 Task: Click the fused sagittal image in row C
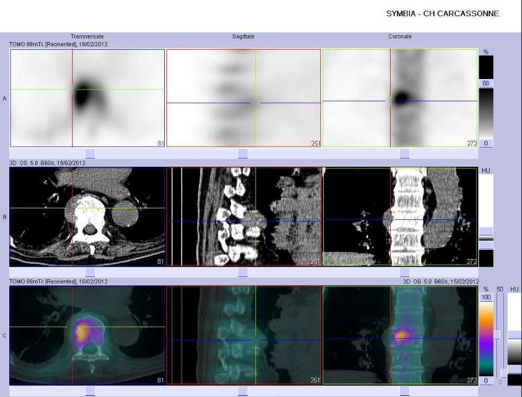click(x=244, y=335)
